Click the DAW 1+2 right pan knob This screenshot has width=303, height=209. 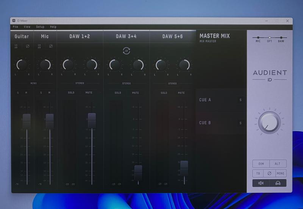coord(91,65)
